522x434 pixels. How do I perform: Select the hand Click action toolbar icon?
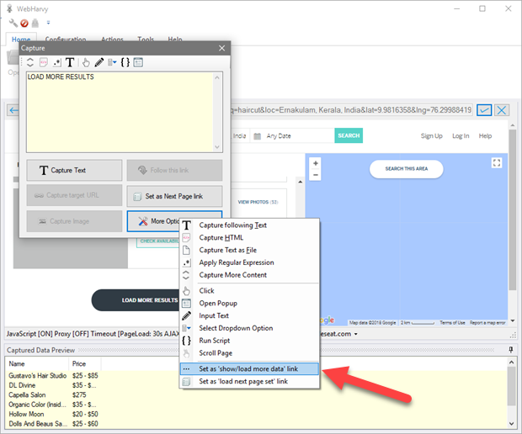tap(86, 62)
